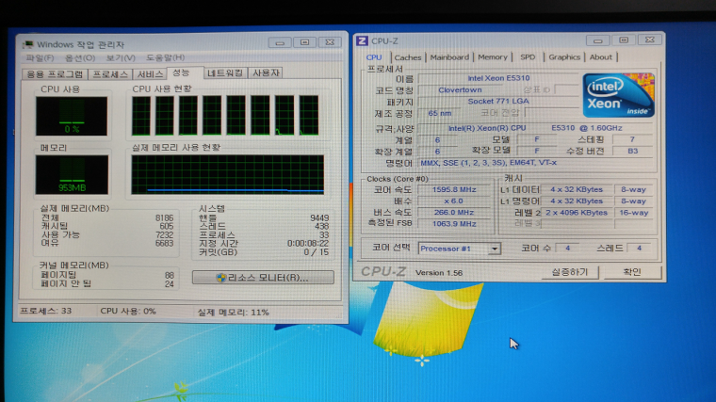Click the code name value Clovertown
The height and width of the screenshot is (402, 716).
pos(460,89)
